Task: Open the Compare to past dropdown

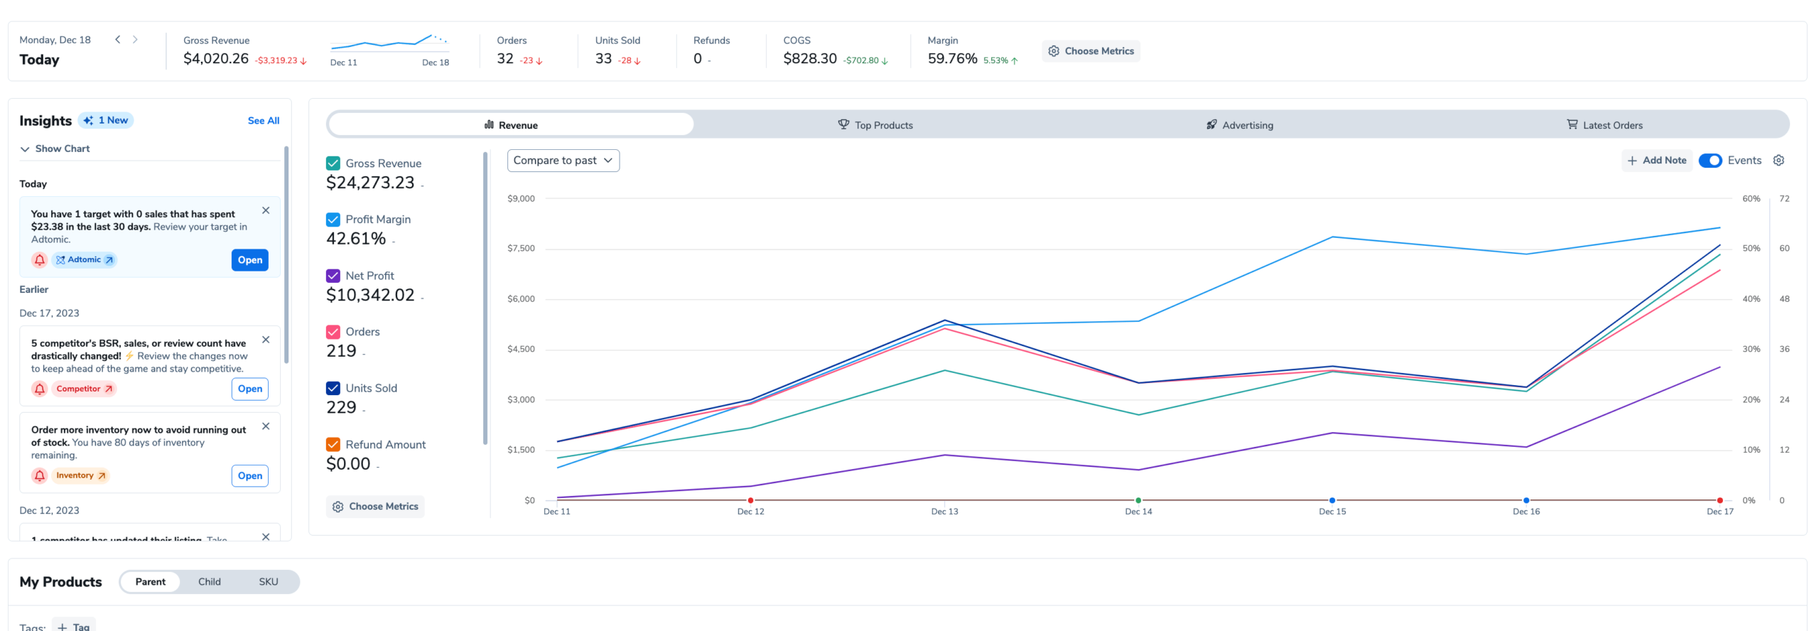Action: tap(563, 161)
